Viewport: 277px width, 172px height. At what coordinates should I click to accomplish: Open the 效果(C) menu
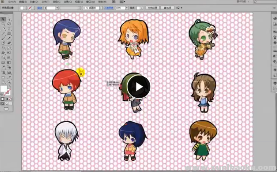[x=68, y=2]
